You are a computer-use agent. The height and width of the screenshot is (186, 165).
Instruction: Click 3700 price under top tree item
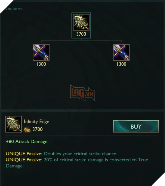click(81, 34)
